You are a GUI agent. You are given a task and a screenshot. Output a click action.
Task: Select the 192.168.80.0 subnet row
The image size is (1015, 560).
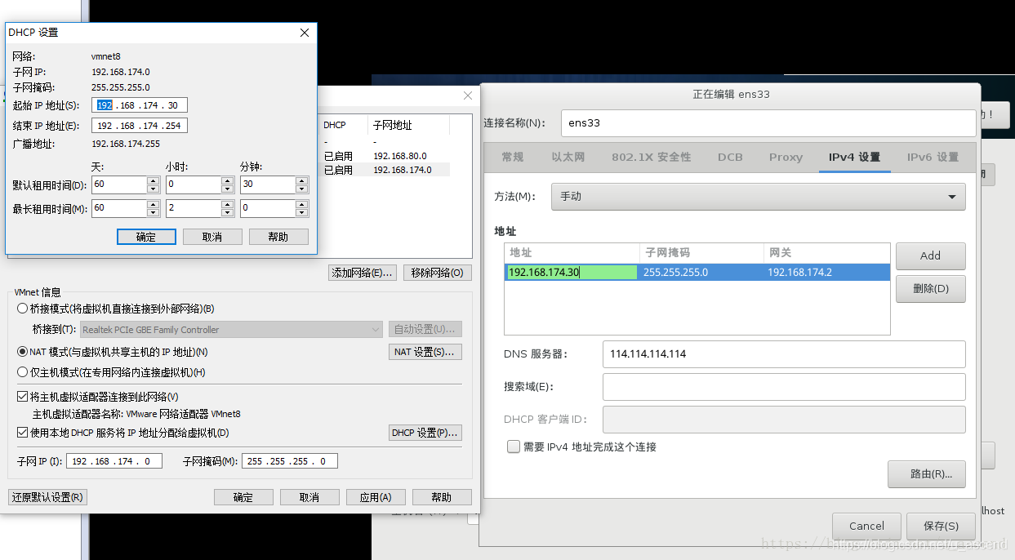(x=385, y=156)
